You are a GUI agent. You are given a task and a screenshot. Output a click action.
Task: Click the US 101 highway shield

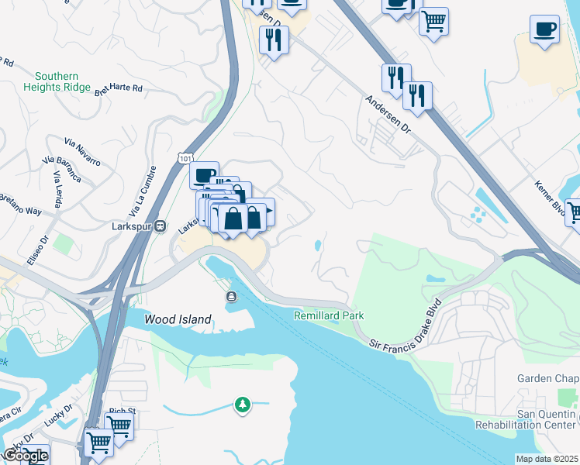[x=185, y=159]
